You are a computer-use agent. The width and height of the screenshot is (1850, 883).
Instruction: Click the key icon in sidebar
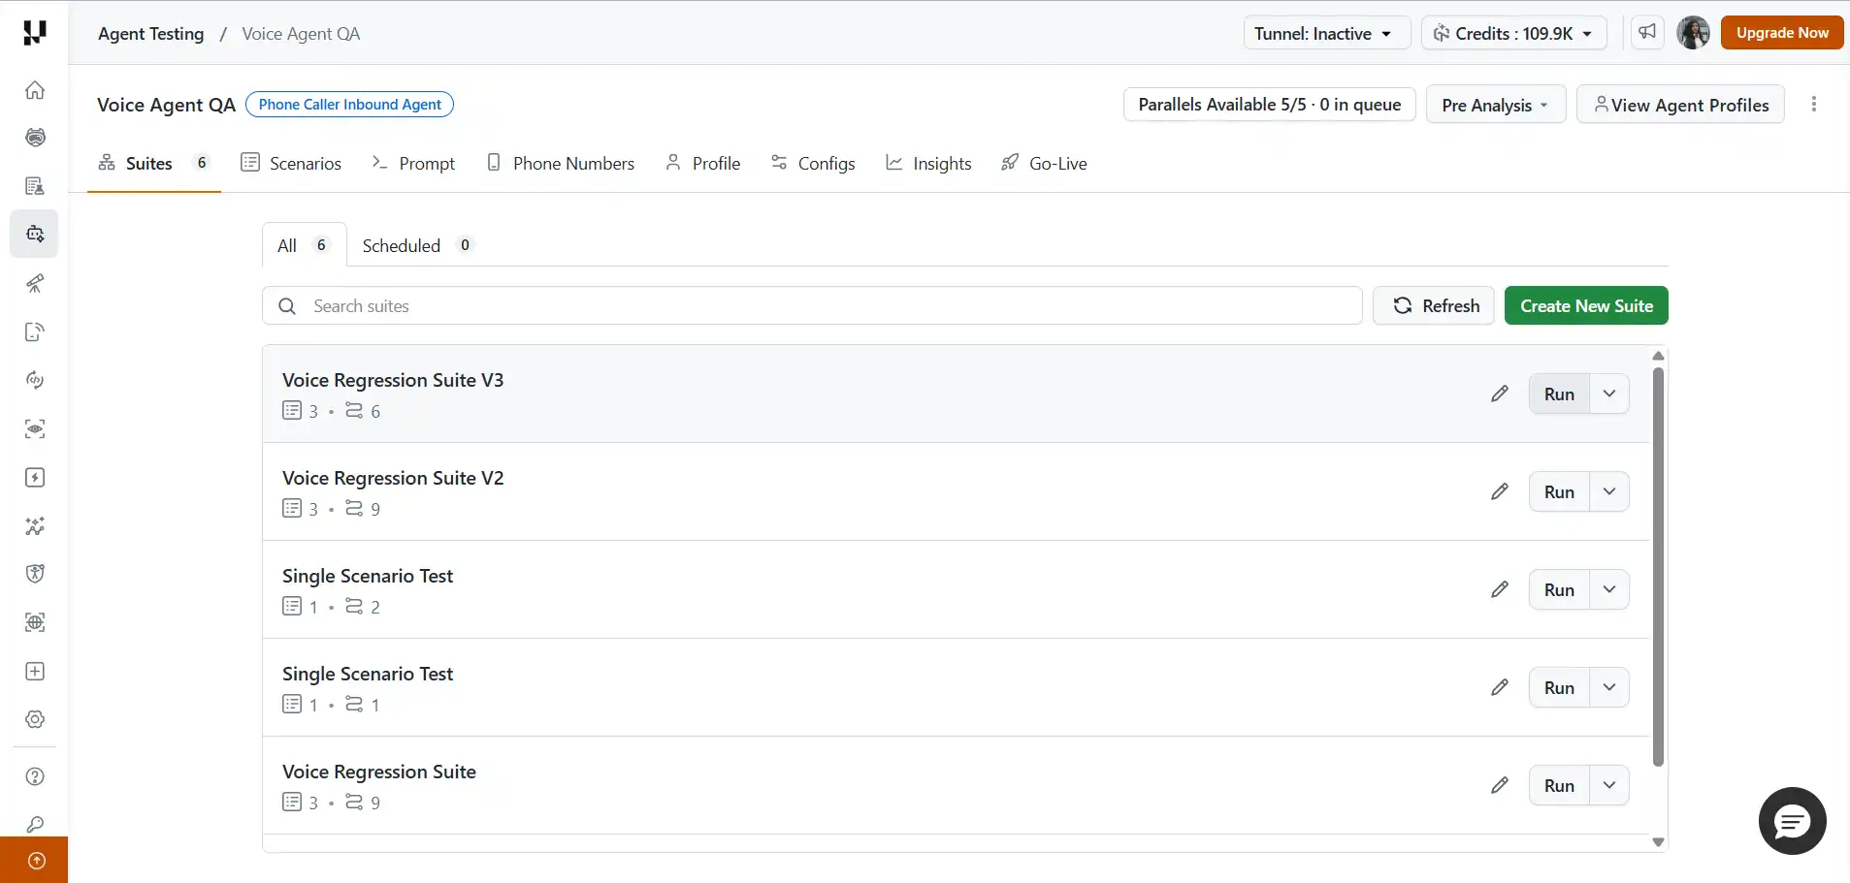click(x=35, y=824)
